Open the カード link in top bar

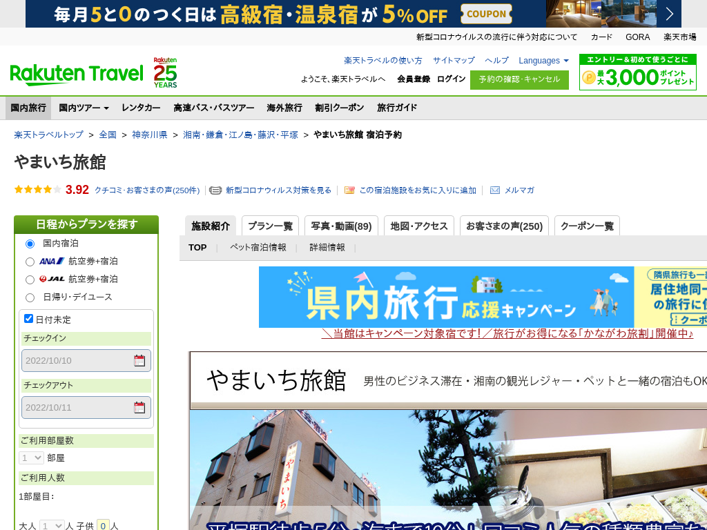[601, 37]
